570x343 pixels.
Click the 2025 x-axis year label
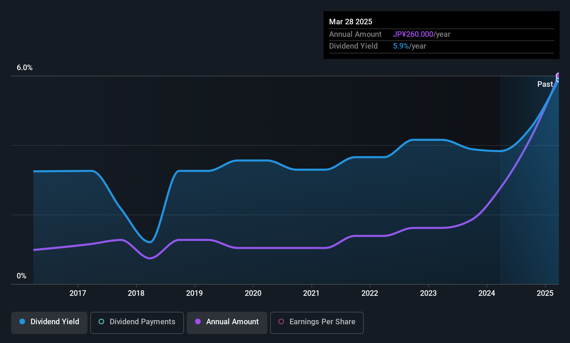[545, 293]
